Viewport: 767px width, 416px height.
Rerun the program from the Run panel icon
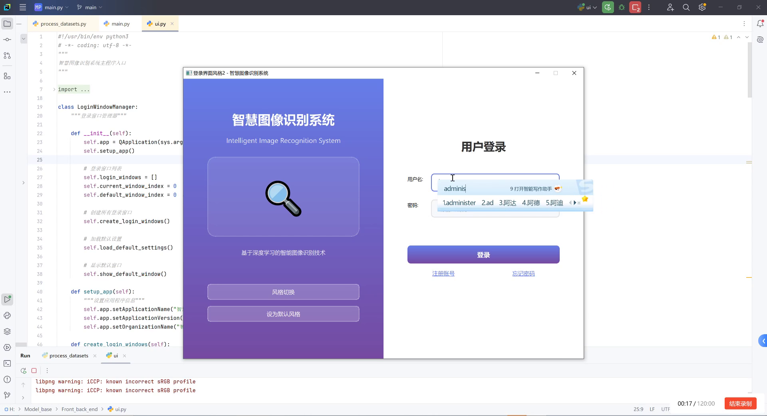(23, 370)
